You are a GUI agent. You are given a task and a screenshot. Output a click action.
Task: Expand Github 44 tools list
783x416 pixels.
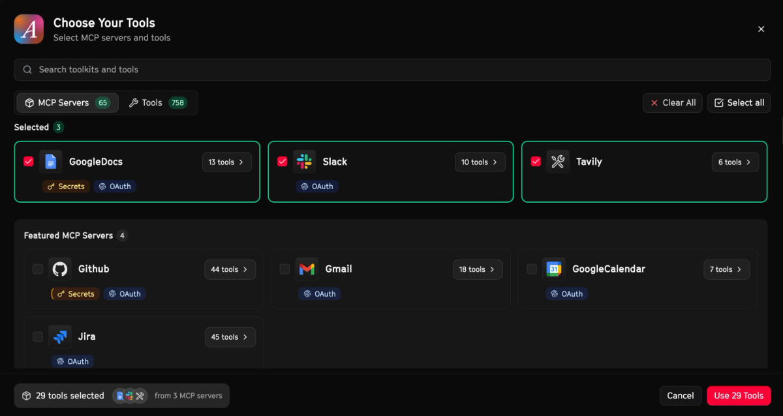230,269
